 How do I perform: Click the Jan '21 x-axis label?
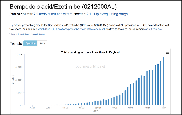(x=32, y=108)
